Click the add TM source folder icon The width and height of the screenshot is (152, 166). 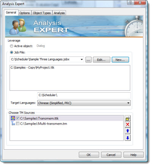(128, 119)
